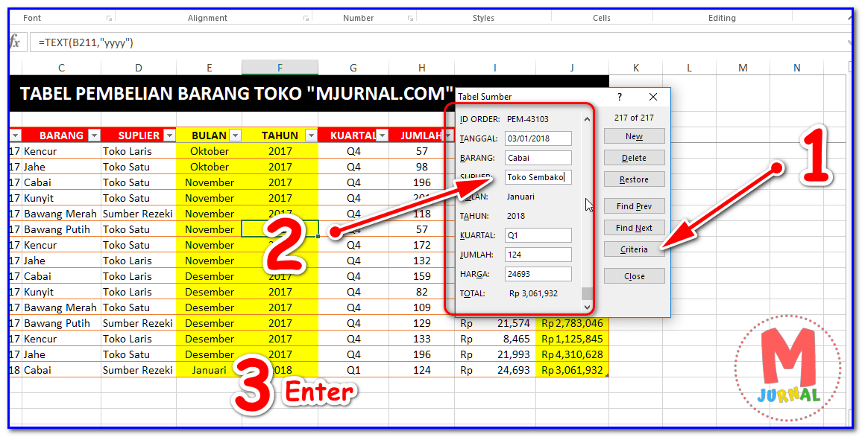Click the cell with Rp 4,310,628
This screenshot has height=437, width=862.
[572, 354]
